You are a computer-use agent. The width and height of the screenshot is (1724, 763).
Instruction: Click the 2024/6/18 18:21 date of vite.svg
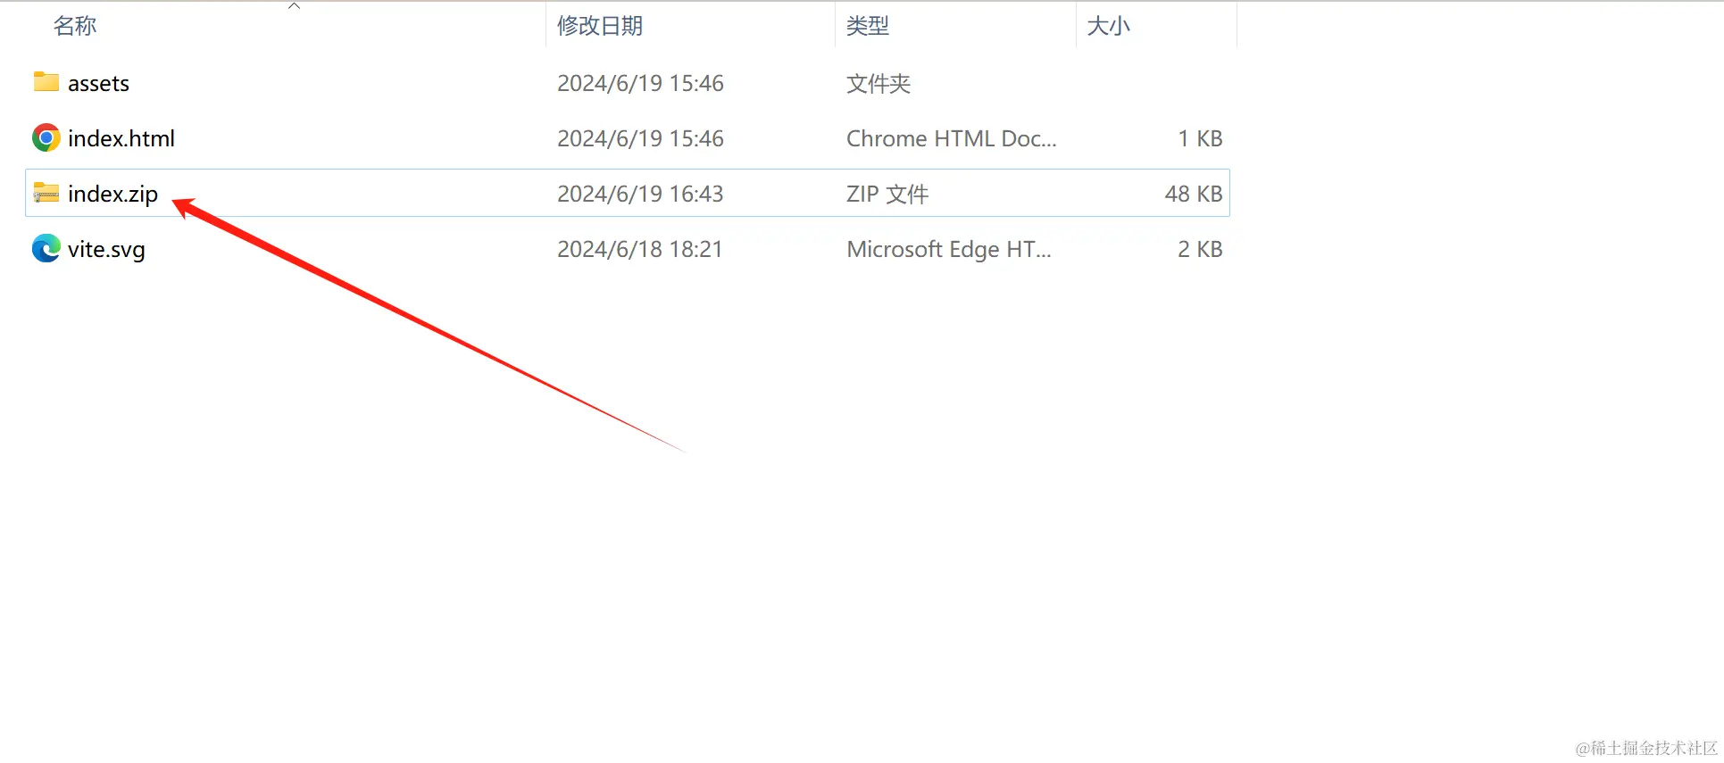(639, 249)
